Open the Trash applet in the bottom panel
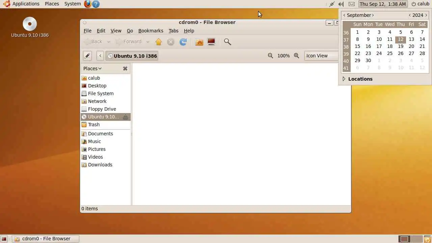This screenshot has width=432, height=243. [427, 239]
